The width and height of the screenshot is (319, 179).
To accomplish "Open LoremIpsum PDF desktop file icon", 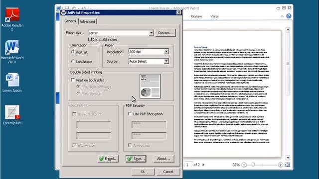I will point(12,115).
